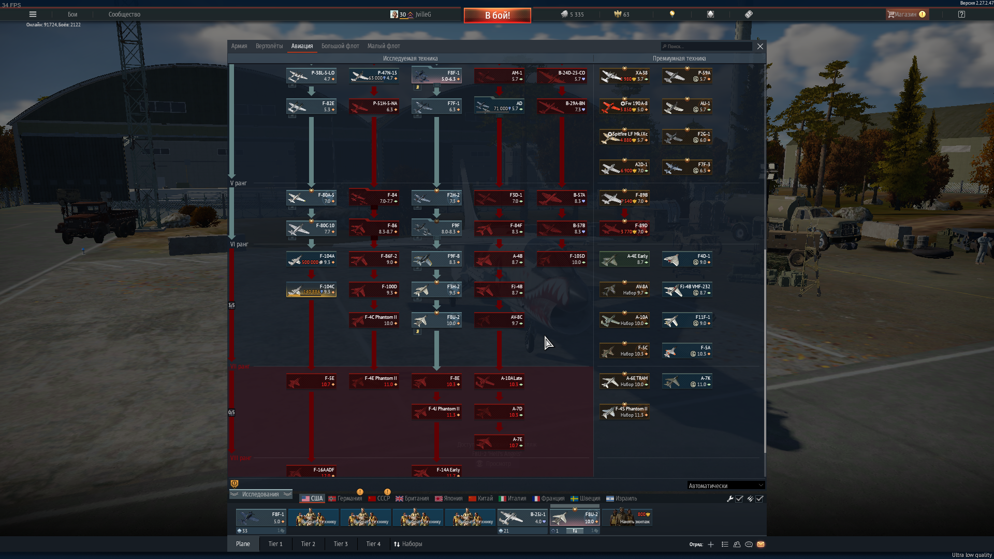Select the Япония nation
Image resolution: width=994 pixels, height=559 pixels.
coord(449,498)
